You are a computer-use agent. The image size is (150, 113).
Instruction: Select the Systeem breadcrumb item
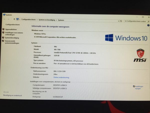tap(61, 20)
